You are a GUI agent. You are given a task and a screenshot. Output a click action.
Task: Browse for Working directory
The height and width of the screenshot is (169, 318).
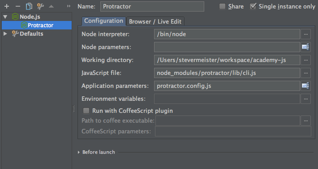click(x=305, y=60)
